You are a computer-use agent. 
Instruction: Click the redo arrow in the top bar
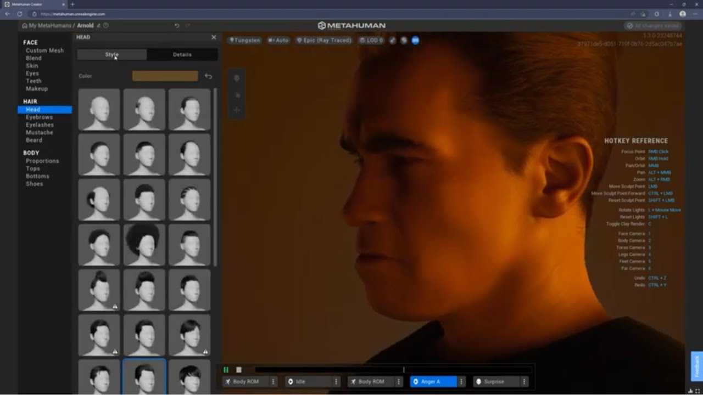click(x=188, y=25)
